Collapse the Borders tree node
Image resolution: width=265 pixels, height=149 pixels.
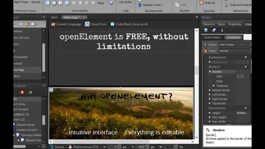pyautogui.click(x=210, y=72)
